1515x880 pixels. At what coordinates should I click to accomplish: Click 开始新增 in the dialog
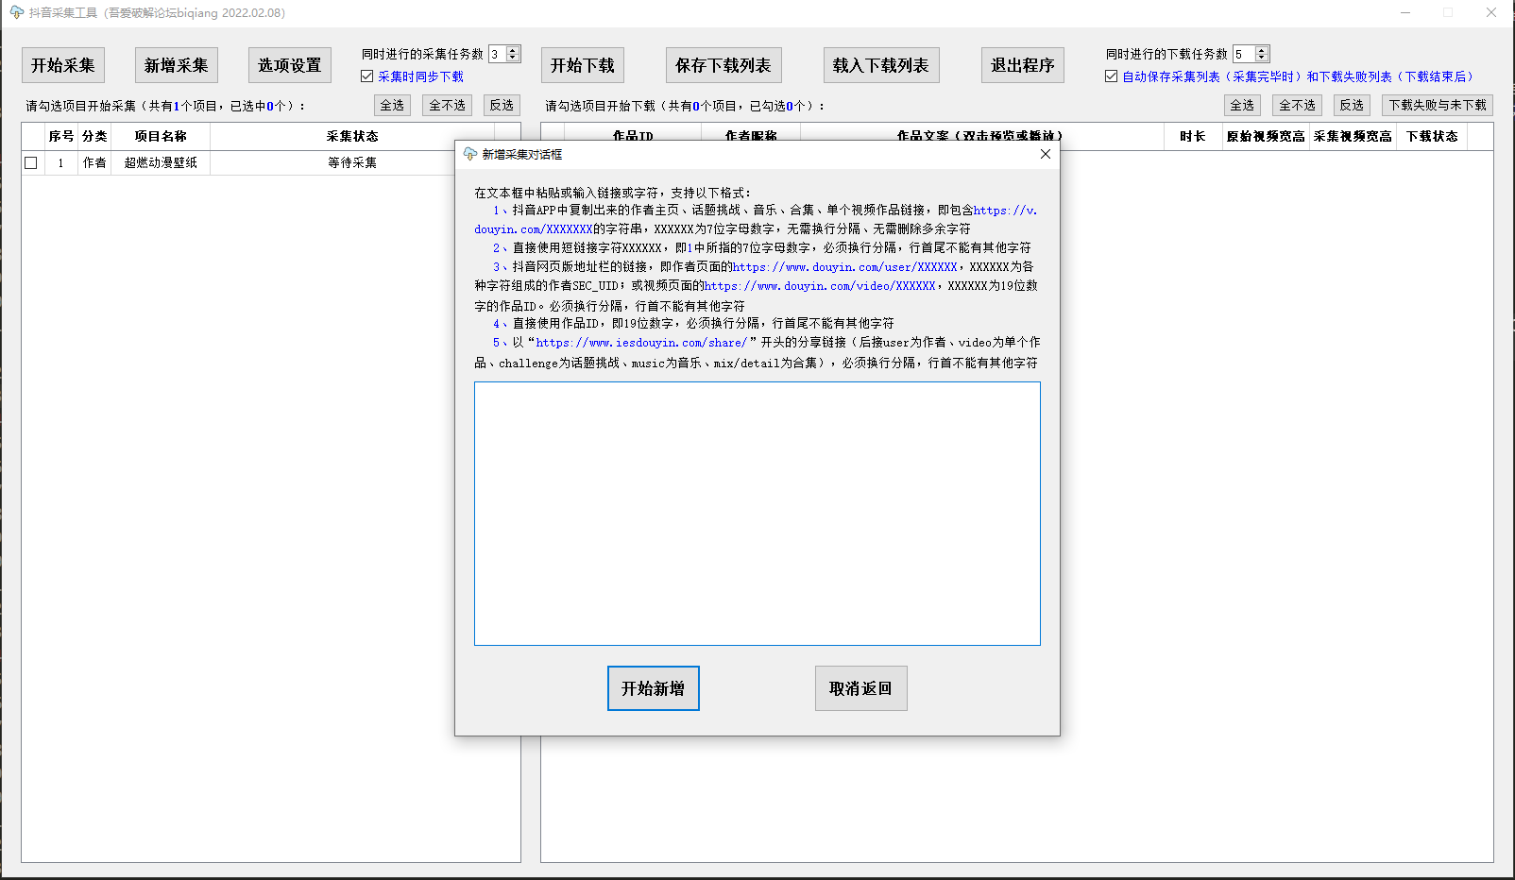[x=654, y=688]
